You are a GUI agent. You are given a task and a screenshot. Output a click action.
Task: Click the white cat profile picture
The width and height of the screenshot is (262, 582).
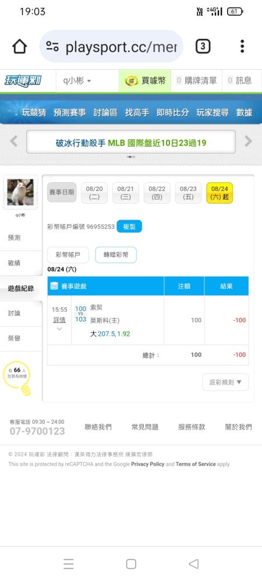[20, 192]
